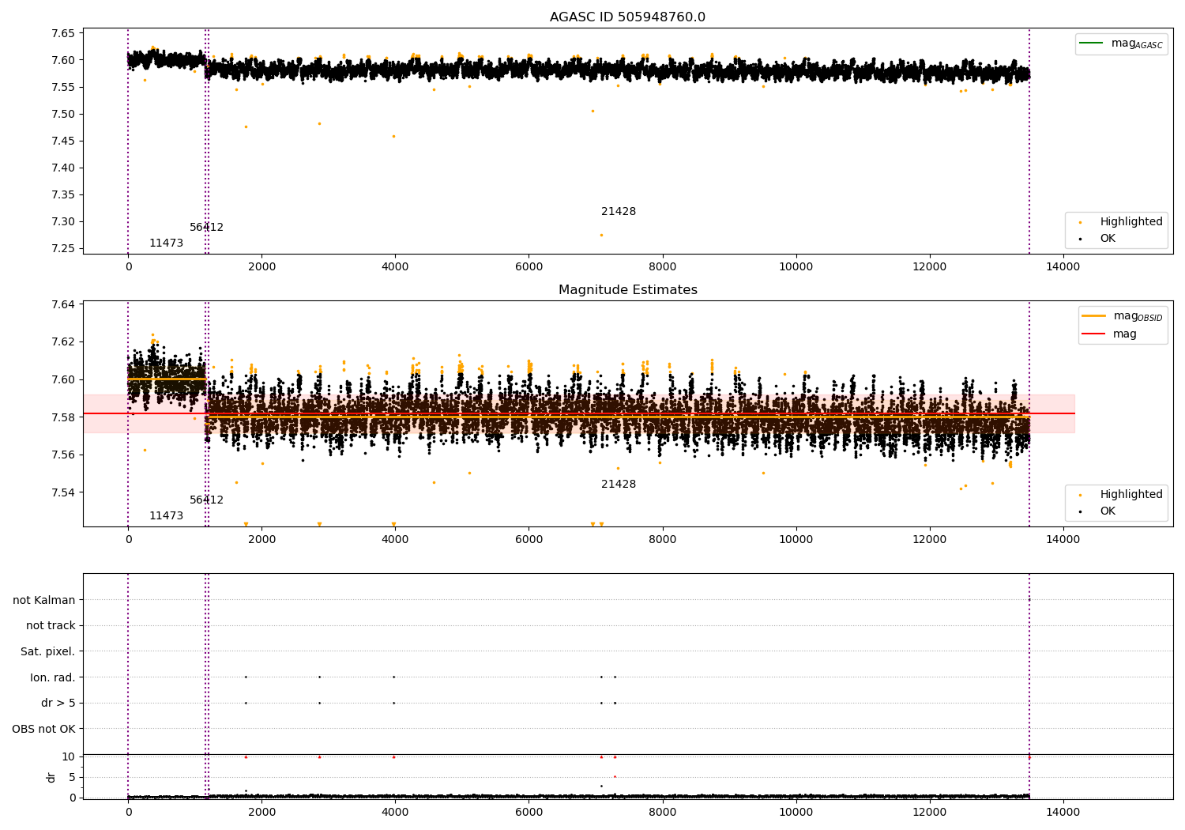Click the 7.54 y-axis tick label

pos(64,492)
